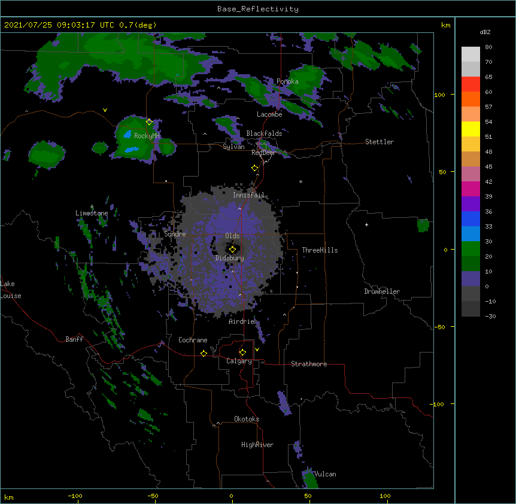This screenshot has height=504, width=516.
Task: Click the Base_Reflectivity title
Action: (258, 9)
